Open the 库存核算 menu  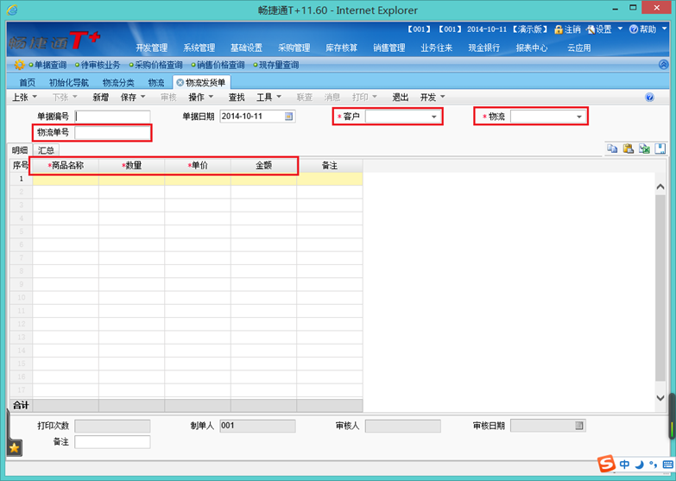[341, 47]
